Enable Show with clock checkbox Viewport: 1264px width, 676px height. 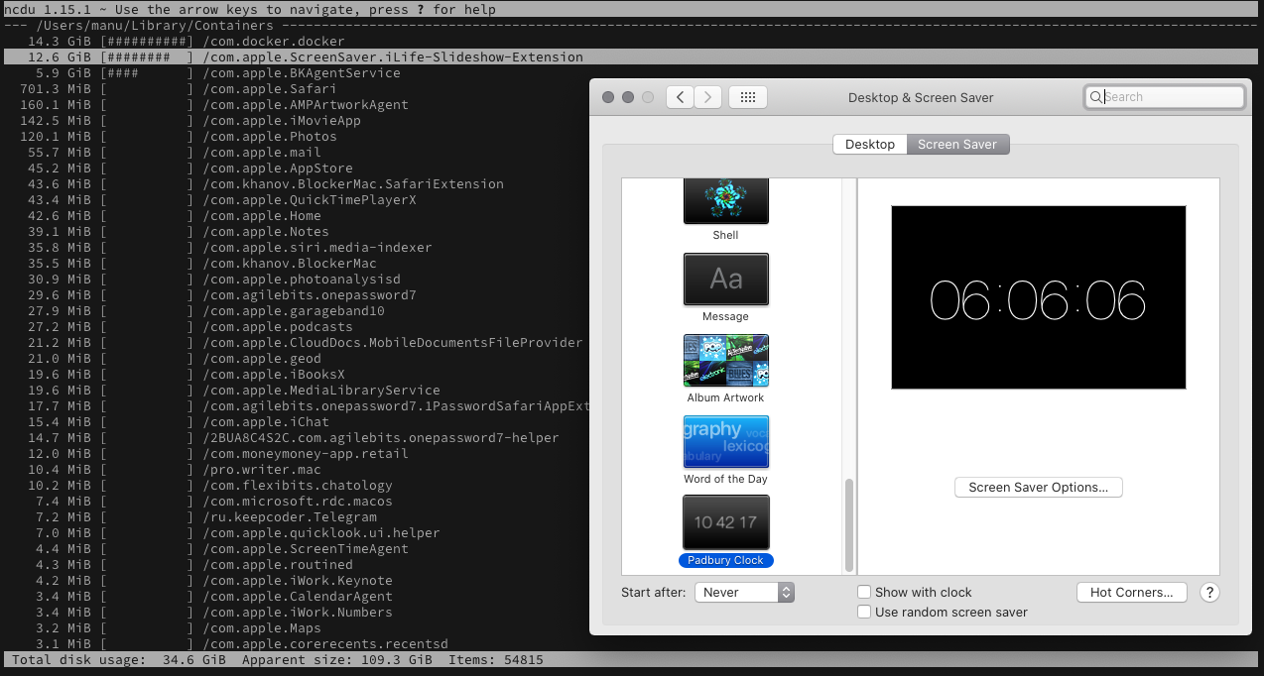[864, 592]
